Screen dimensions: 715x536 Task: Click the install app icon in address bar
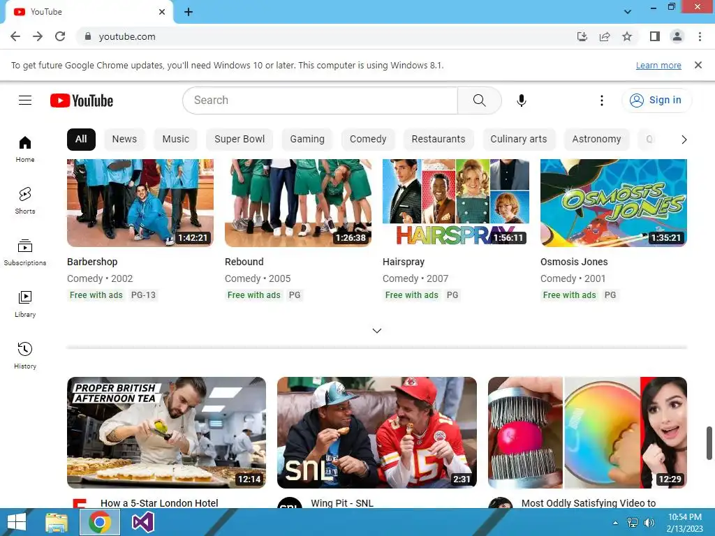coord(582,36)
